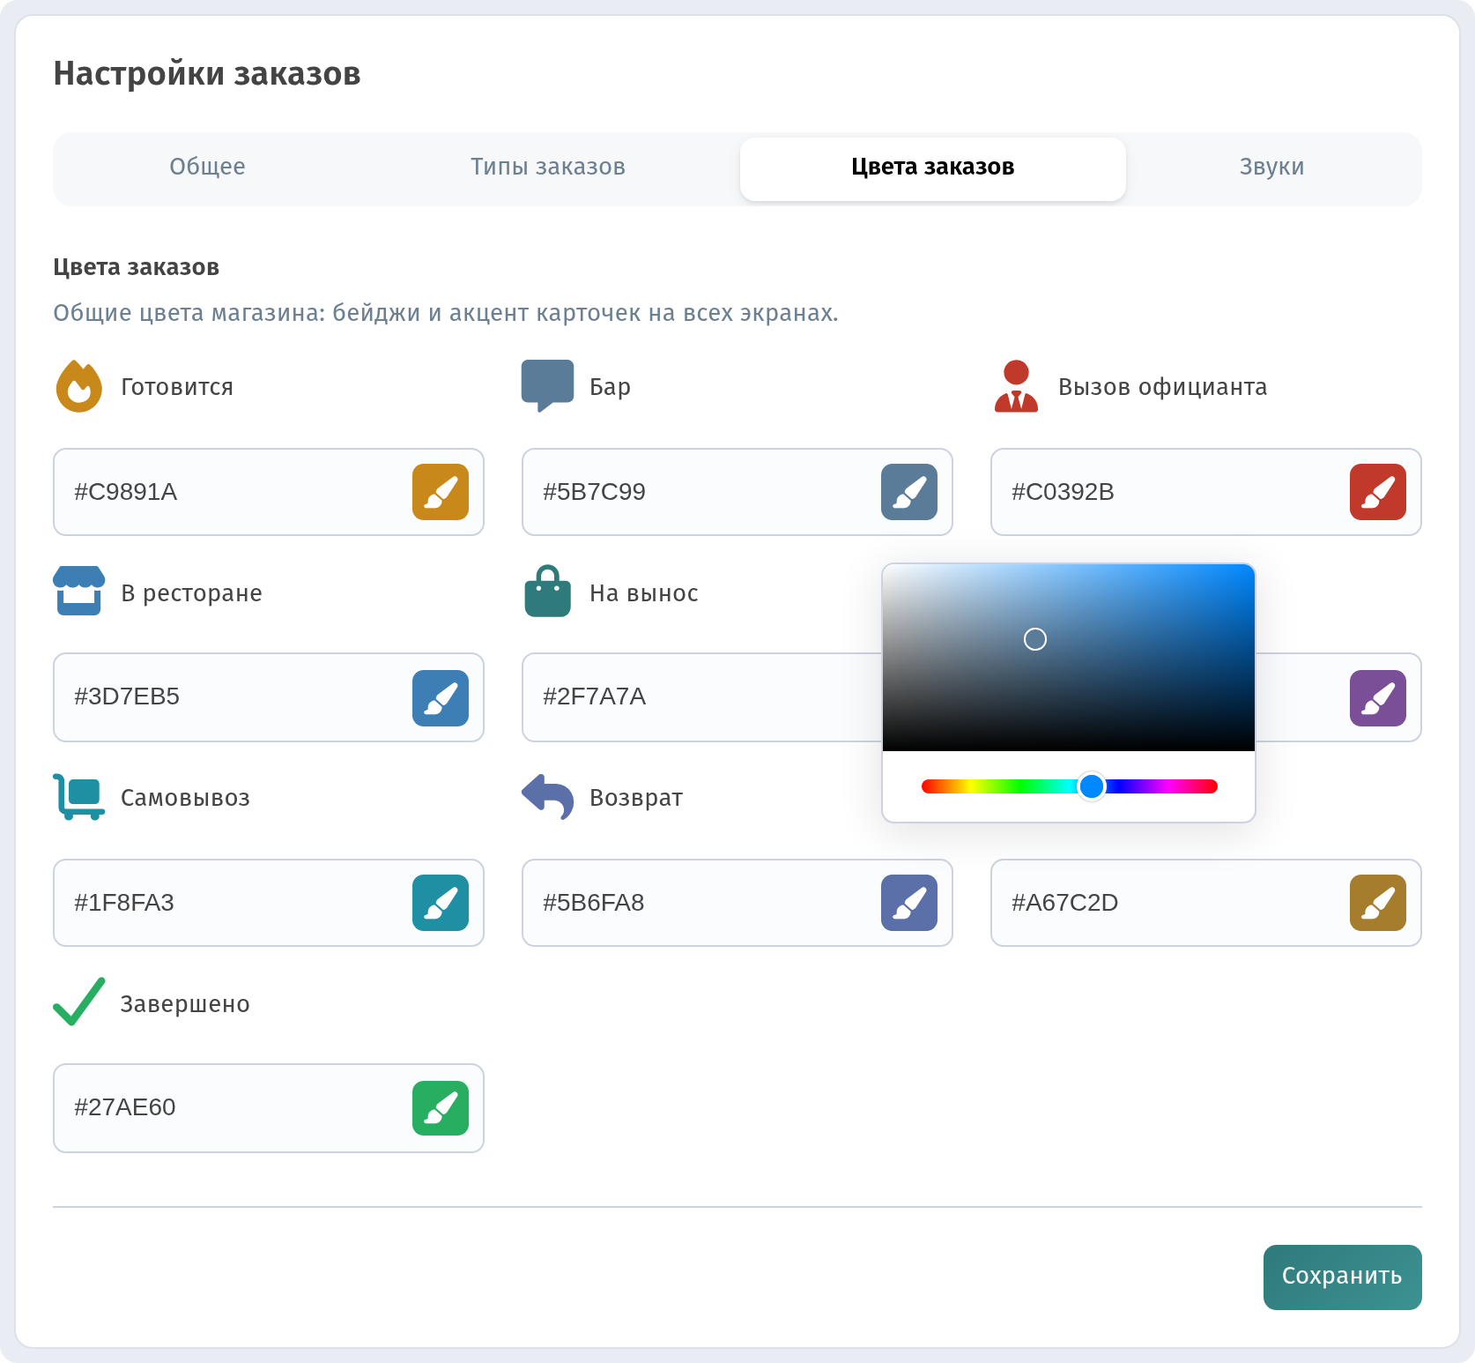The image size is (1475, 1363).
Task: Click the Настройки заказов heading
Action: pos(207,73)
